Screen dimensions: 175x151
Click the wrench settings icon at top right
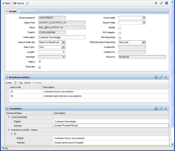click(x=156, y=3)
